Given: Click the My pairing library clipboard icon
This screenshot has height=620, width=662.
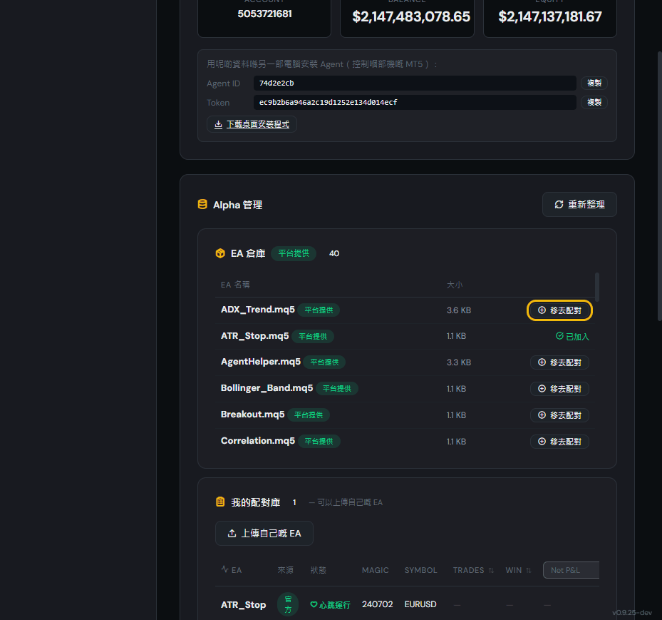Looking at the screenshot, I should [x=220, y=502].
